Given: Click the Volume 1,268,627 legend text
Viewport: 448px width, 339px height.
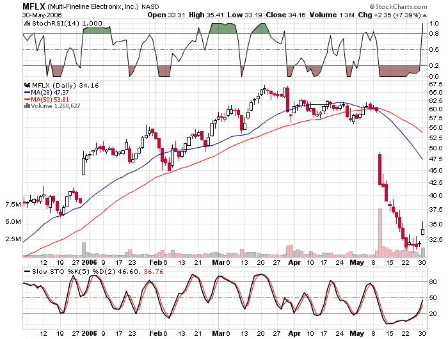Looking at the screenshot, I should pyautogui.click(x=56, y=106).
